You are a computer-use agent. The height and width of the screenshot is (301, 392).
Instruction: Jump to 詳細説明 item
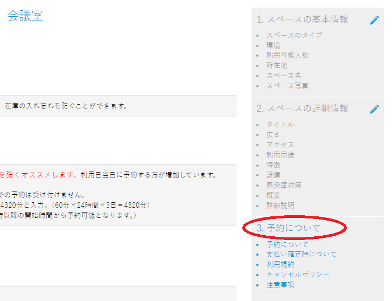tap(280, 206)
